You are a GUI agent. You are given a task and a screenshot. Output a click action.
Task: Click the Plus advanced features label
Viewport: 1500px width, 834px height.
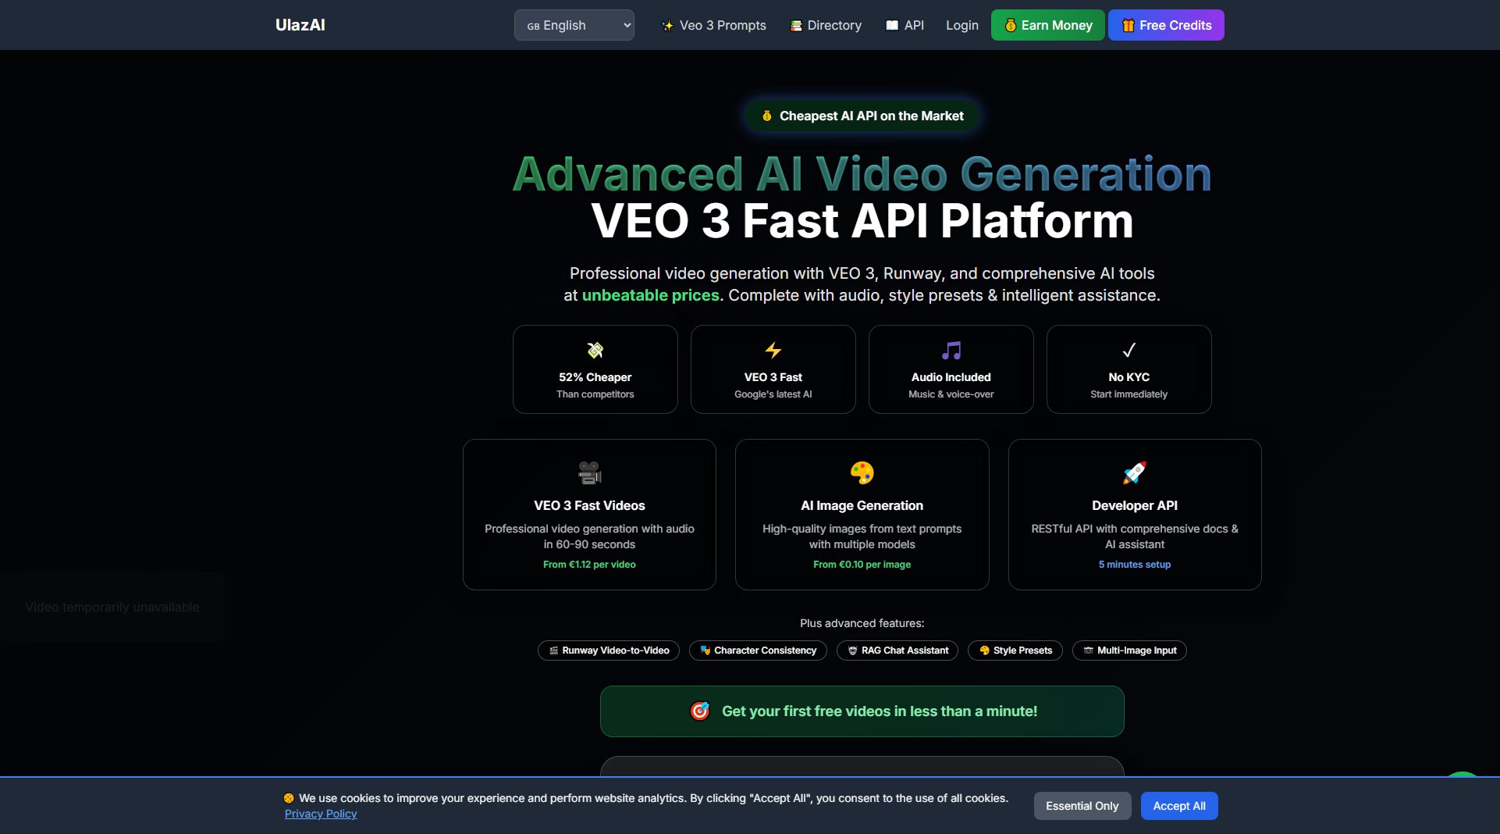862,623
